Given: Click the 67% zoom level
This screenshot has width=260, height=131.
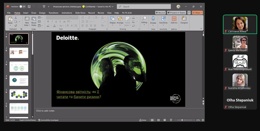Looking at the screenshot, I should click(x=198, y=120).
